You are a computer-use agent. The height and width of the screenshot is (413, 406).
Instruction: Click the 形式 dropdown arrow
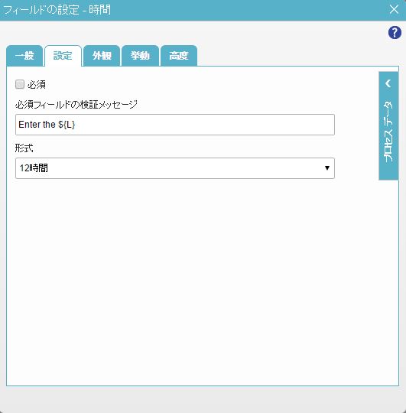pyautogui.click(x=327, y=168)
